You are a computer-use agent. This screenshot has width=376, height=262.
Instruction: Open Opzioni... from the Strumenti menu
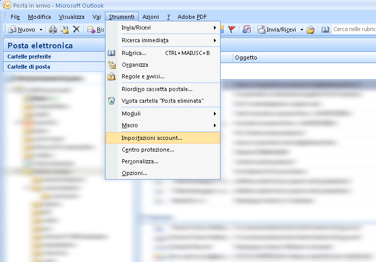(x=163, y=173)
